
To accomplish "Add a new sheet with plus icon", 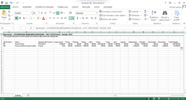I will pos(28,95).
